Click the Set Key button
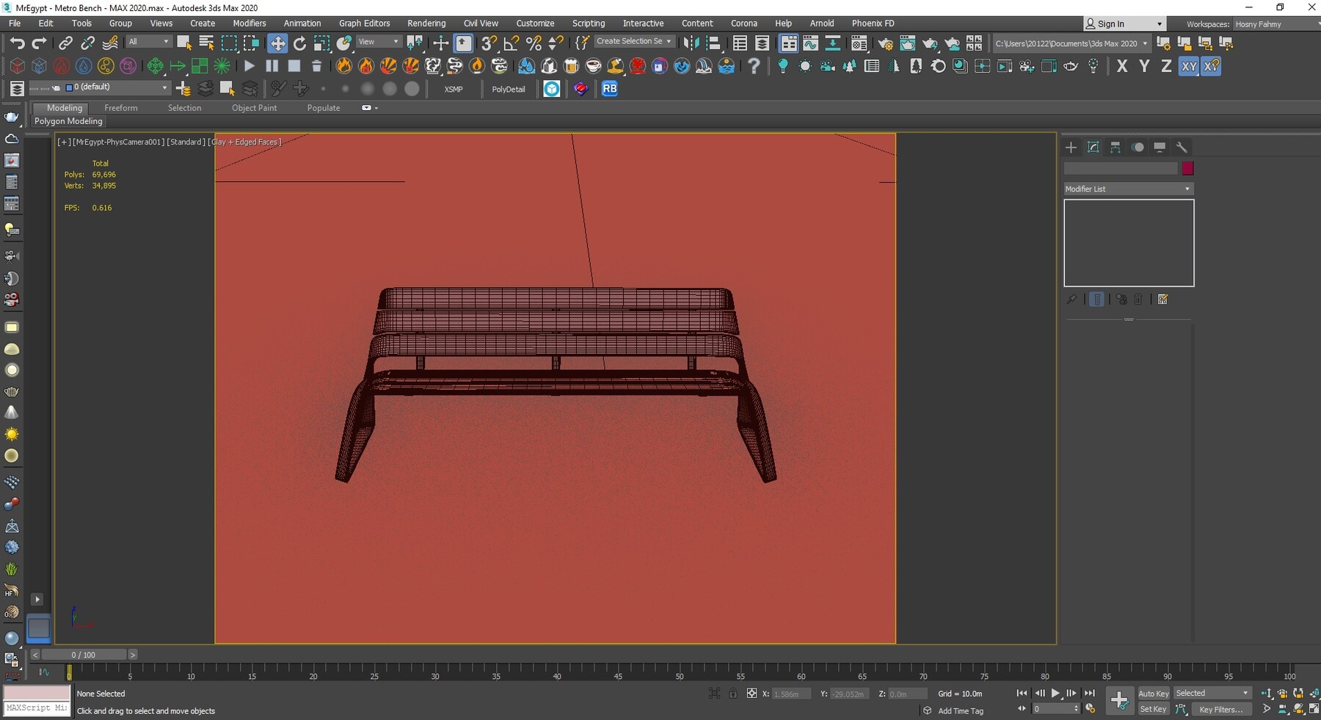This screenshot has width=1321, height=720. (1153, 709)
